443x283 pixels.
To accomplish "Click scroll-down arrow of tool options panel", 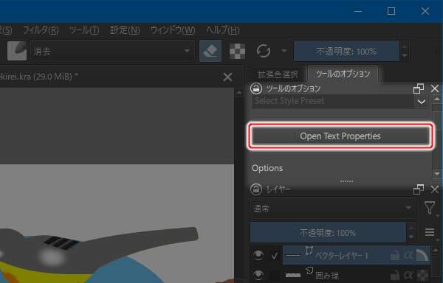I will pos(437,174).
